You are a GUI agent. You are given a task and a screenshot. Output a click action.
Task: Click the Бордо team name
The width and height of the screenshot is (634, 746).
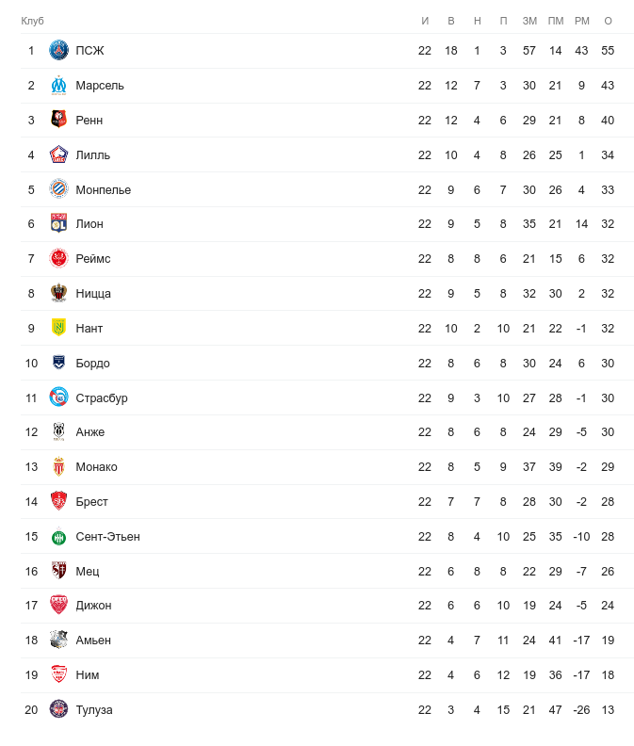coord(92,363)
